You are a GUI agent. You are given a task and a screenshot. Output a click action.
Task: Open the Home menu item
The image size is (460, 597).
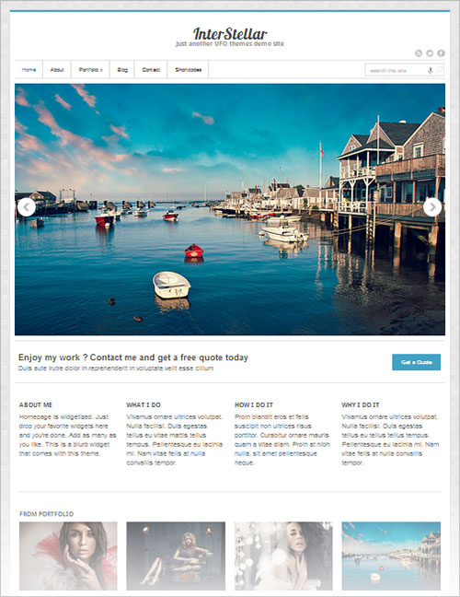coord(29,70)
